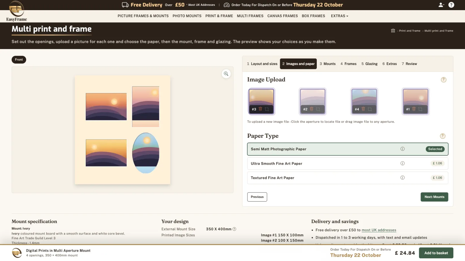Open the account user icon

[441, 5]
